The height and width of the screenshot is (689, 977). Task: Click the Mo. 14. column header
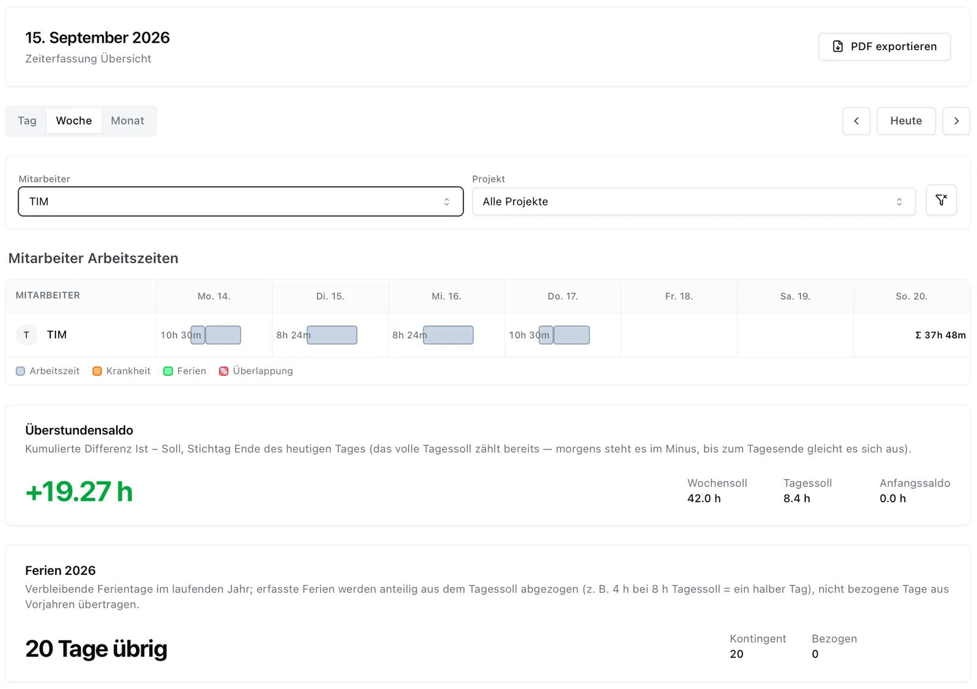214,296
